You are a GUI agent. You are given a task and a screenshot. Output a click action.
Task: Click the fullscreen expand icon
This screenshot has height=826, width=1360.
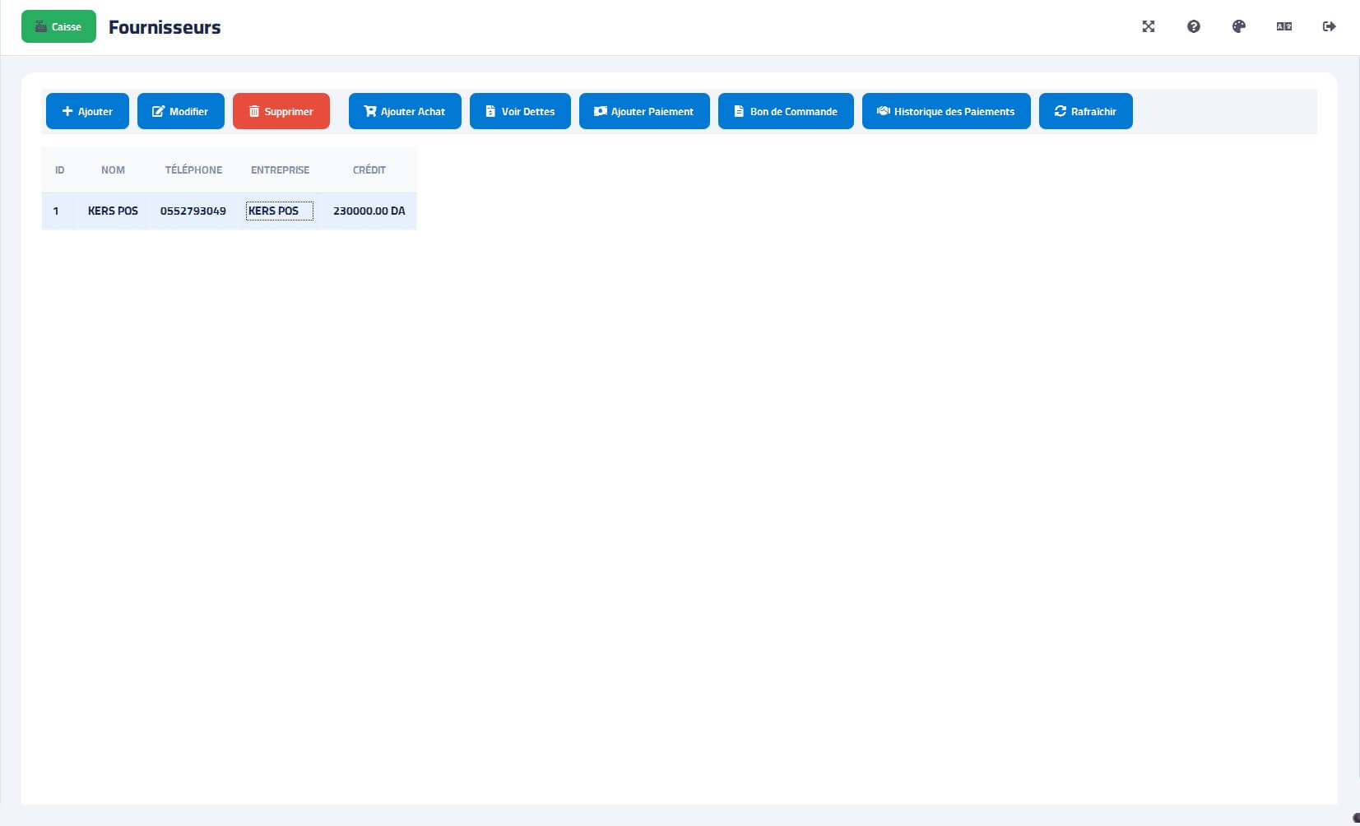click(1149, 26)
